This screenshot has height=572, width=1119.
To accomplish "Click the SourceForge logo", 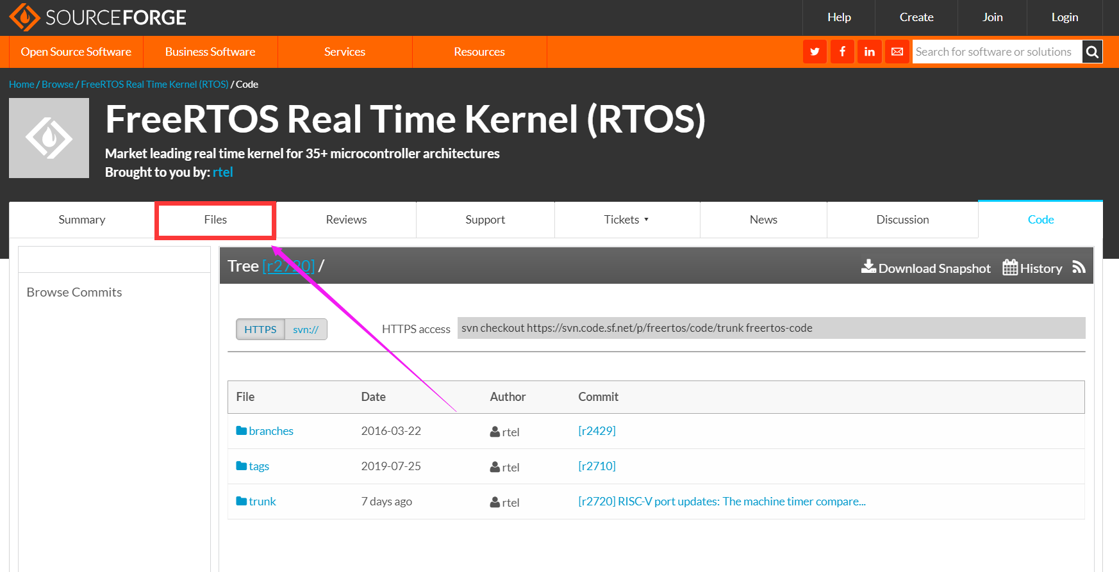I will (x=97, y=17).
